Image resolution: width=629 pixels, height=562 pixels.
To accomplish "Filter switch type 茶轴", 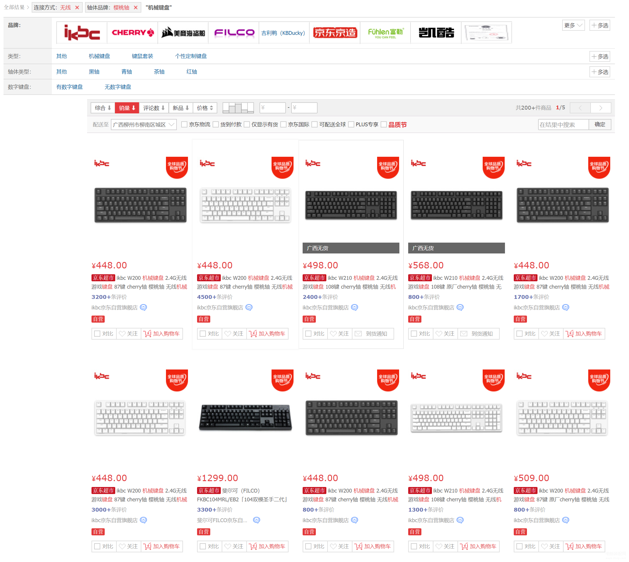I will pyautogui.click(x=159, y=71).
